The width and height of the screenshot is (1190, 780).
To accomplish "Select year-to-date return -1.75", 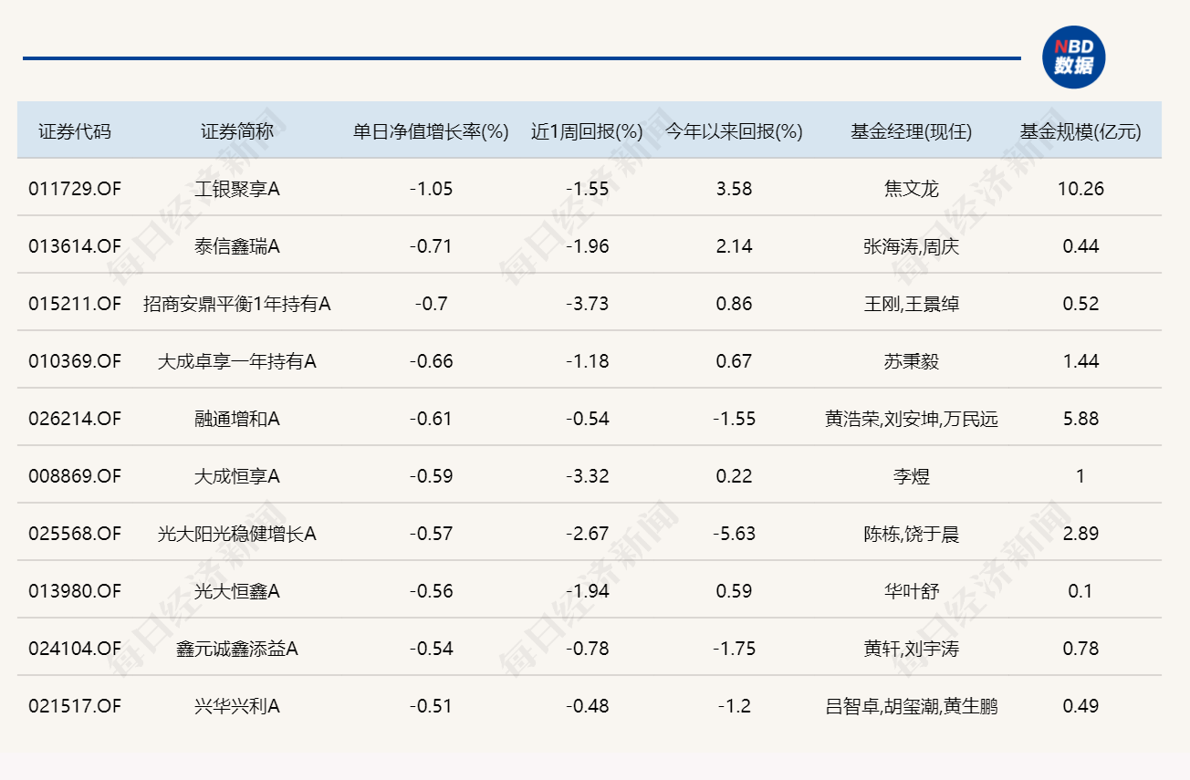I will click(735, 649).
